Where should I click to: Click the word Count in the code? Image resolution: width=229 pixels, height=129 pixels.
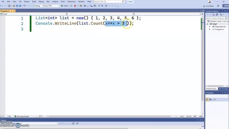click(97, 23)
